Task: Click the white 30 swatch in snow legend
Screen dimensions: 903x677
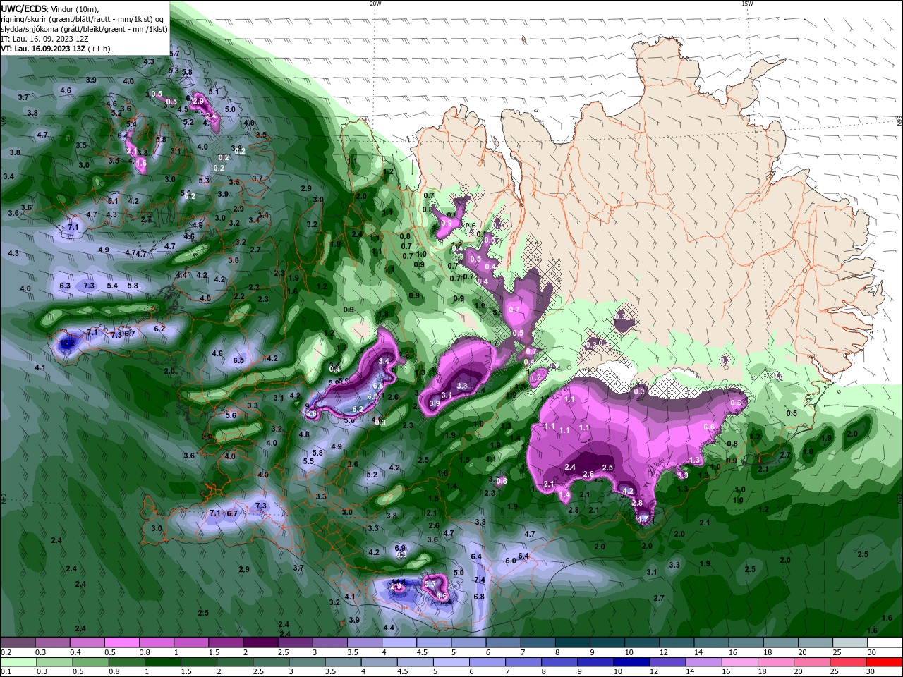Action: [885, 642]
